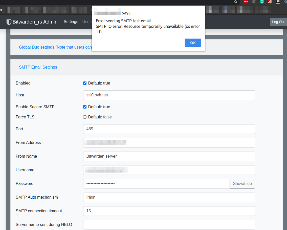Open the JetBrains extension icon
This screenshot has width=287, height=230.
coord(278,2)
